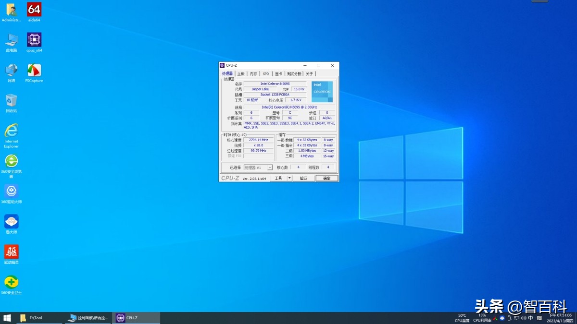Image resolution: width=577 pixels, height=324 pixels.
Task: Launch the cpuz_x64 desktop icon
Action: pos(34,40)
